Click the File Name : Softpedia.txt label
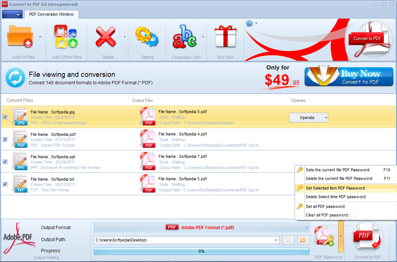The image size is (397, 262). pos(52,179)
